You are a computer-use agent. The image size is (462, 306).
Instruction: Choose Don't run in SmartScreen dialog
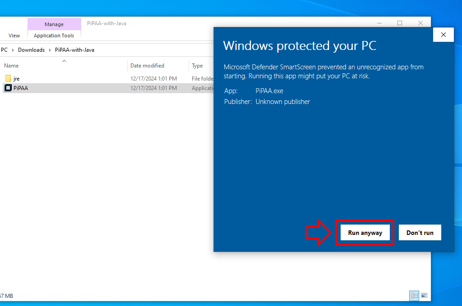coord(420,233)
